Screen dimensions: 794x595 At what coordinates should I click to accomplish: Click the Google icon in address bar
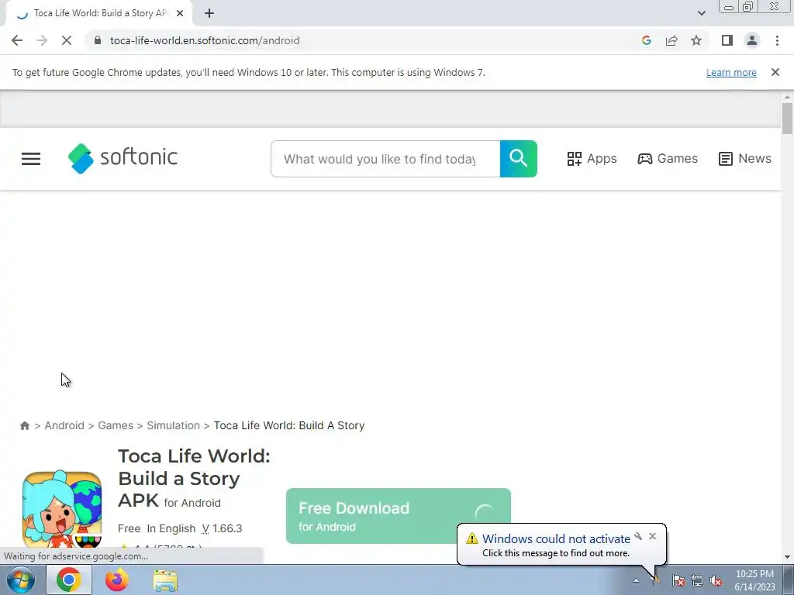tap(647, 40)
